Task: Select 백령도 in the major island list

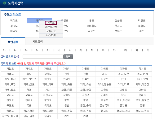Action: (142, 20)
